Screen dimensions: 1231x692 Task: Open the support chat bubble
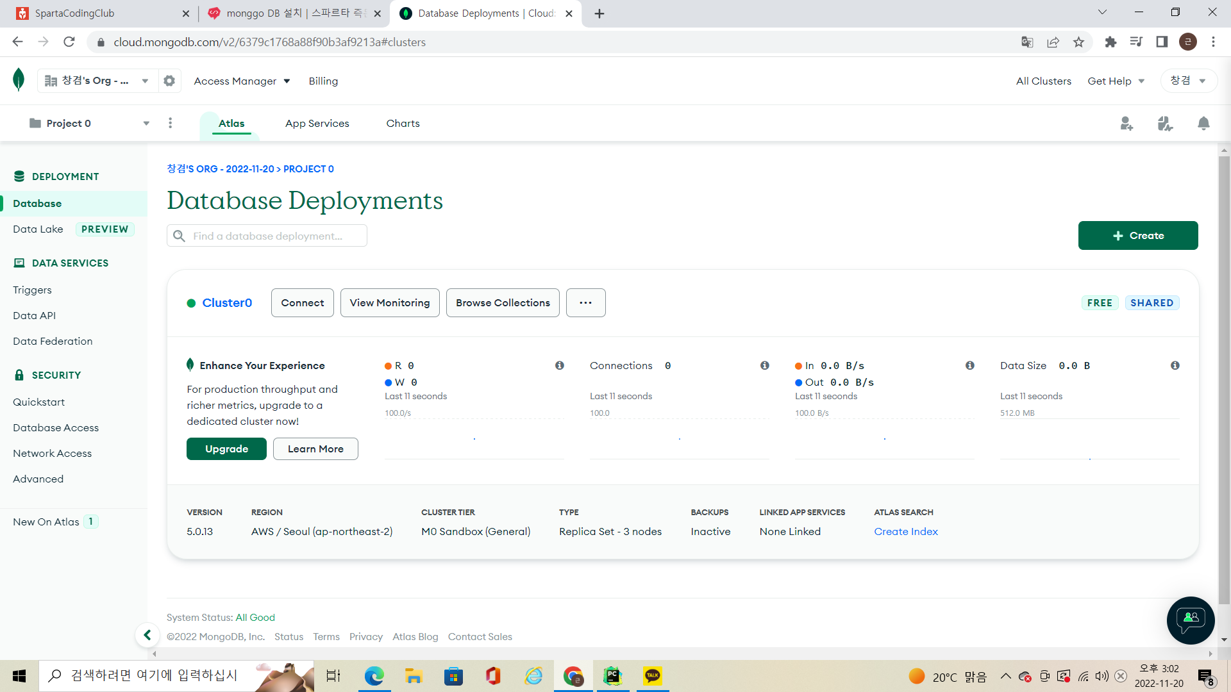tap(1191, 620)
